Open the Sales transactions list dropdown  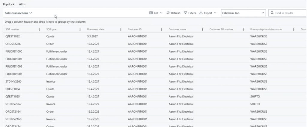[x=18, y=13]
